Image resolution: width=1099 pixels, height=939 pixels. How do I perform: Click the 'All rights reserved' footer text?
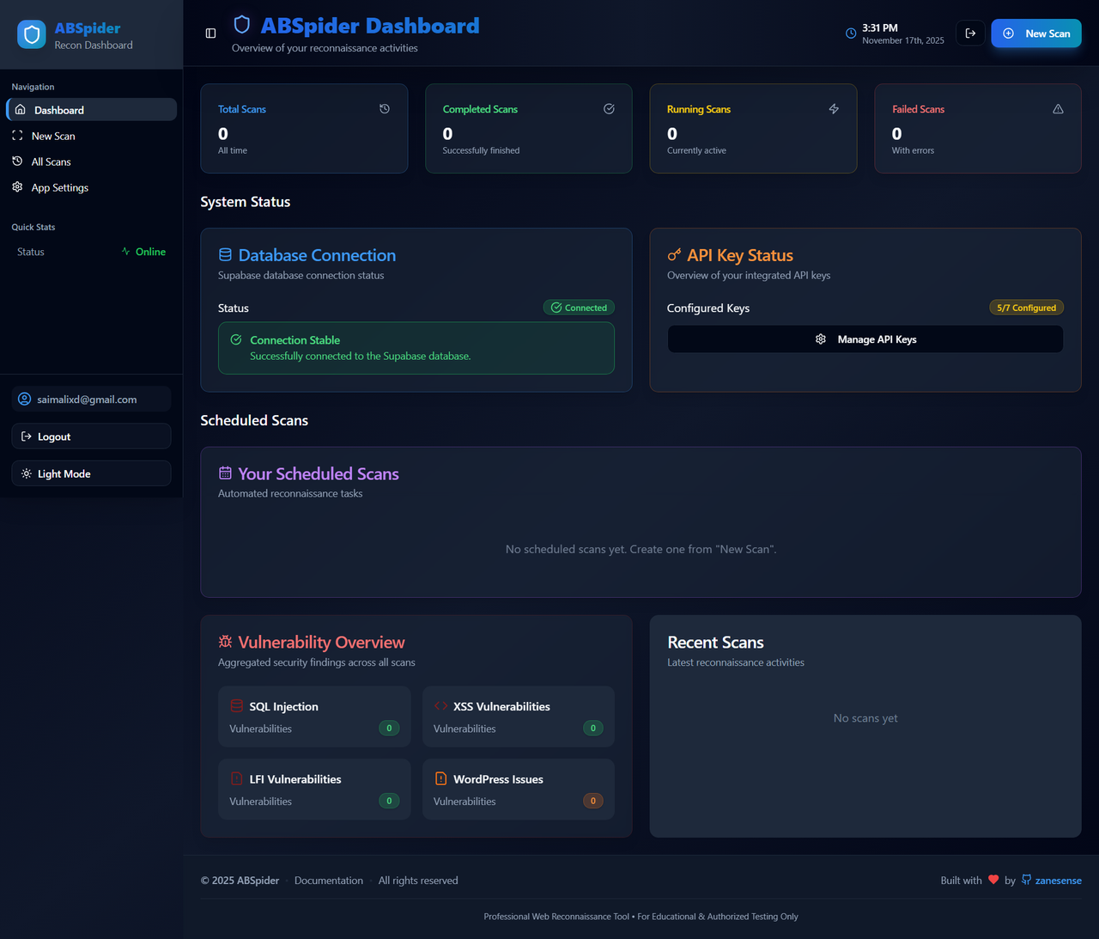coord(418,881)
